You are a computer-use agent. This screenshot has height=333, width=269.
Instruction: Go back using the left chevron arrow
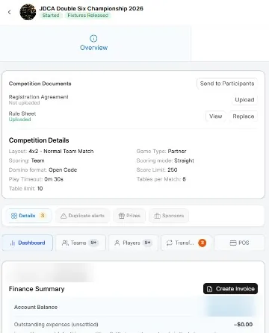click(10, 12)
